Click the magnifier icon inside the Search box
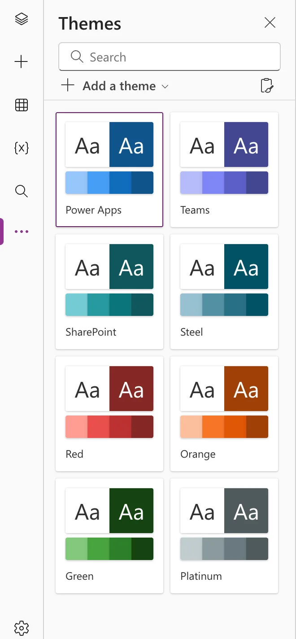The width and height of the screenshot is (296, 639). coord(77,57)
